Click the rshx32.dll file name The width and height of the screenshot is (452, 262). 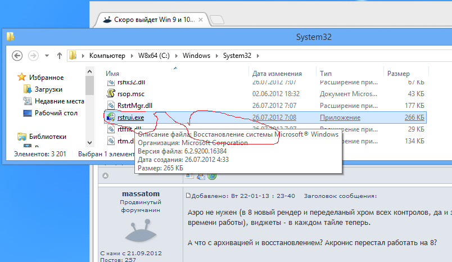point(131,82)
